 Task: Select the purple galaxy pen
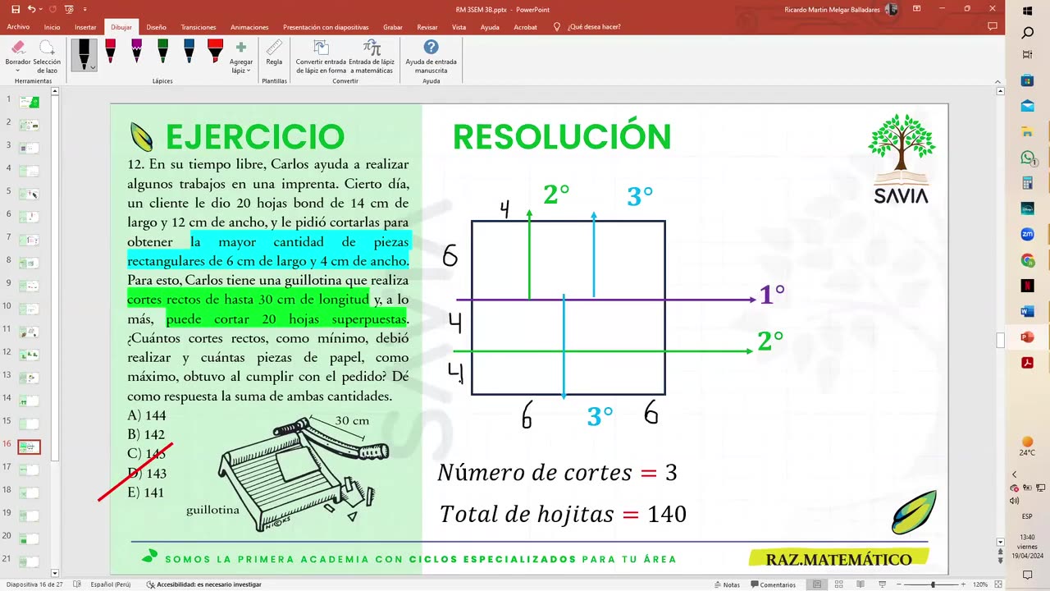[x=136, y=52]
